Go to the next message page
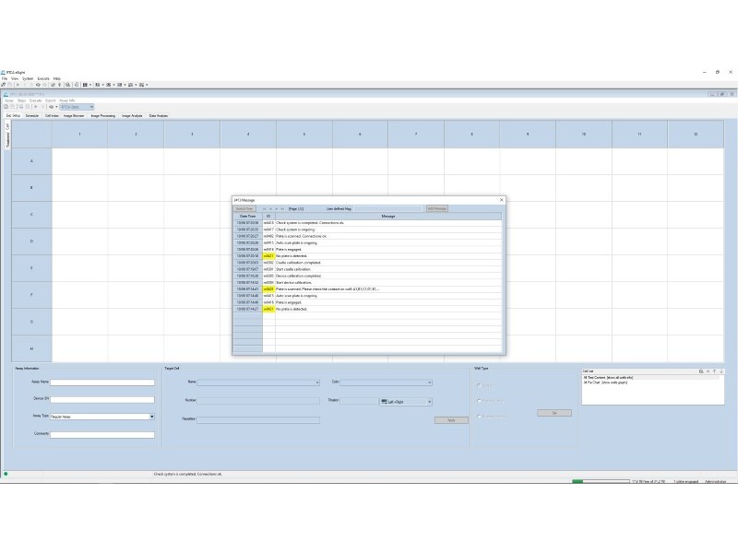This screenshot has height=553, width=738. [277, 209]
